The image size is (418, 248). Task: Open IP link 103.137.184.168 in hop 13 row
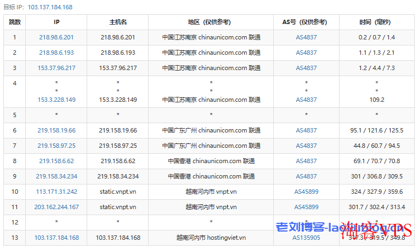coord(57,238)
